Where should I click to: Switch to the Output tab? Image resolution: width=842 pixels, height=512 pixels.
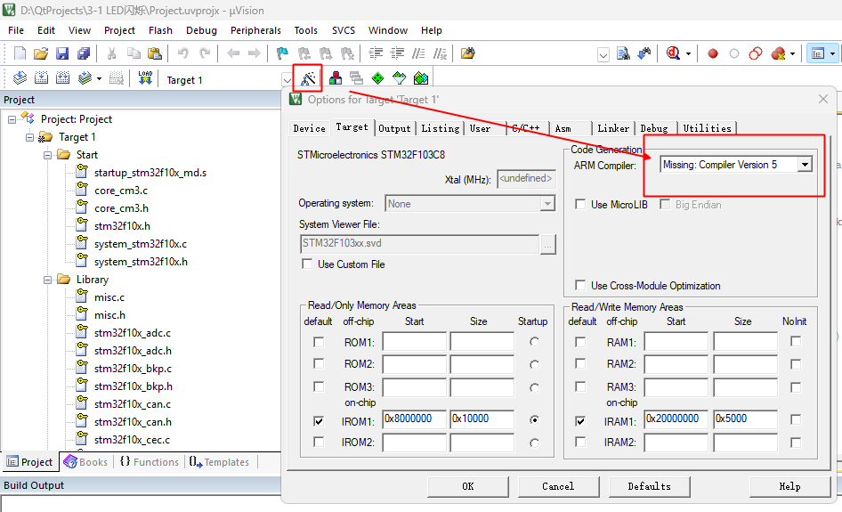coord(394,128)
